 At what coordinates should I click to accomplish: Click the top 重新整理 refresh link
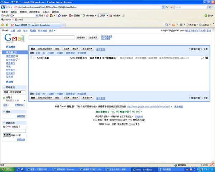pos(100,49)
